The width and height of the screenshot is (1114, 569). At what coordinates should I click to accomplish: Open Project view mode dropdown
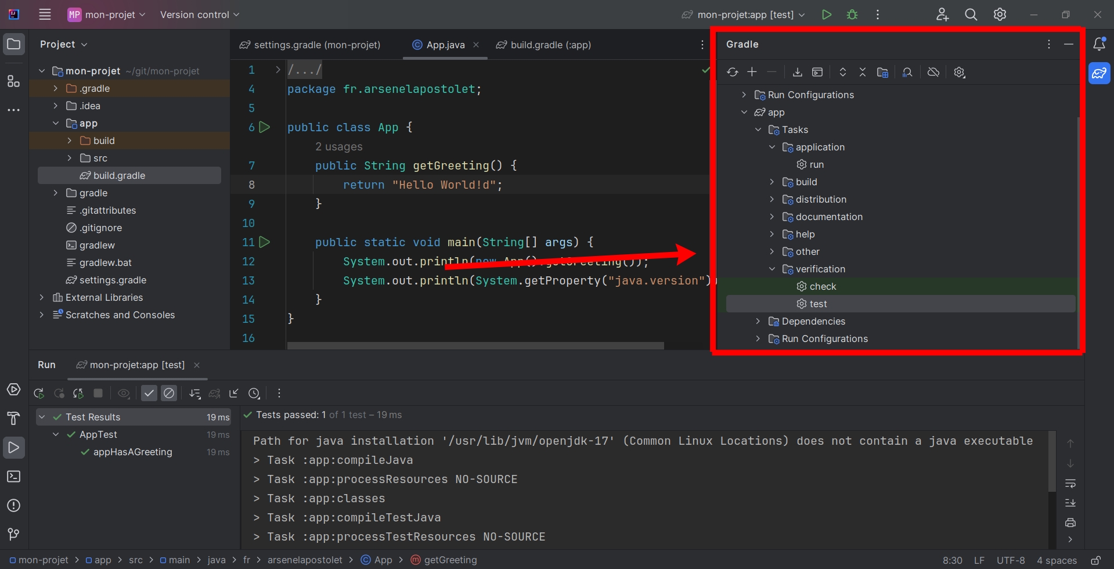tap(64, 44)
